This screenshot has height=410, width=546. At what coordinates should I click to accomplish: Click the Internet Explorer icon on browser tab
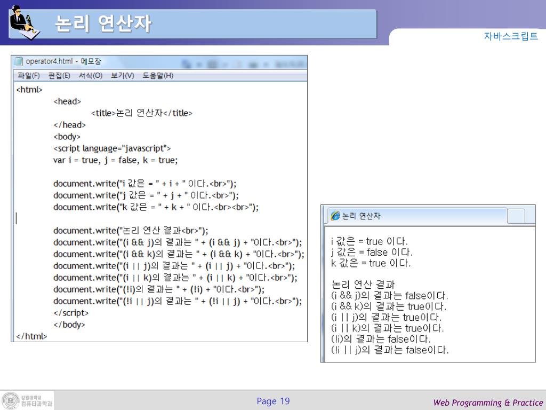click(335, 216)
